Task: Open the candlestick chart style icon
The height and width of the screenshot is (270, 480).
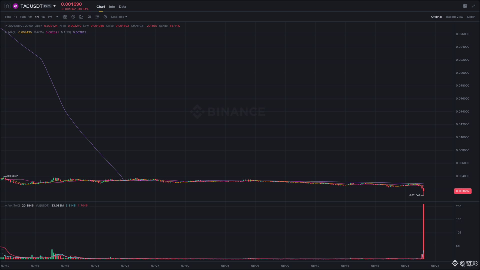Action: point(89,17)
